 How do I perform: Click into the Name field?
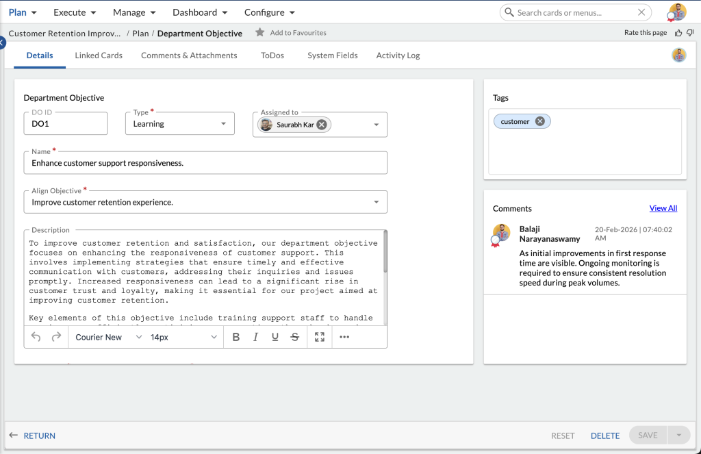click(x=205, y=163)
